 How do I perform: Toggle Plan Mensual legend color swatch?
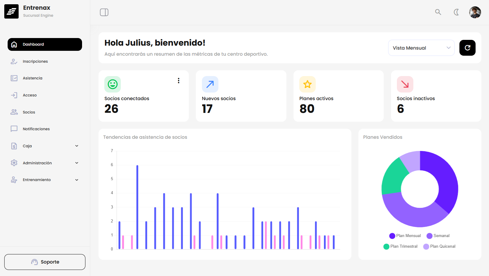pyautogui.click(x=392, y=236)
